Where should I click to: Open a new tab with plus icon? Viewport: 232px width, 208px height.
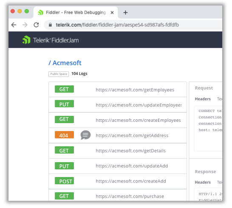125,13
